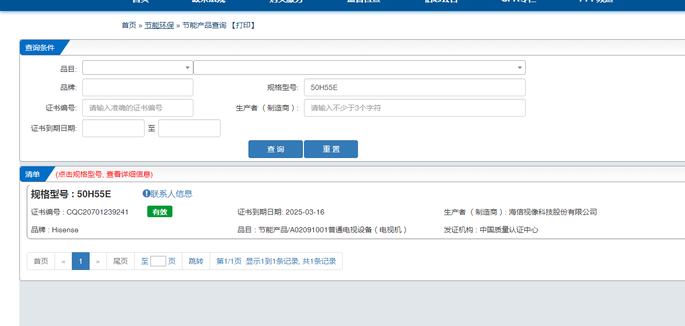Screen dimensions: 685x326
Task: Click the record count text 共1条记录
Action: tap(319, 261)
